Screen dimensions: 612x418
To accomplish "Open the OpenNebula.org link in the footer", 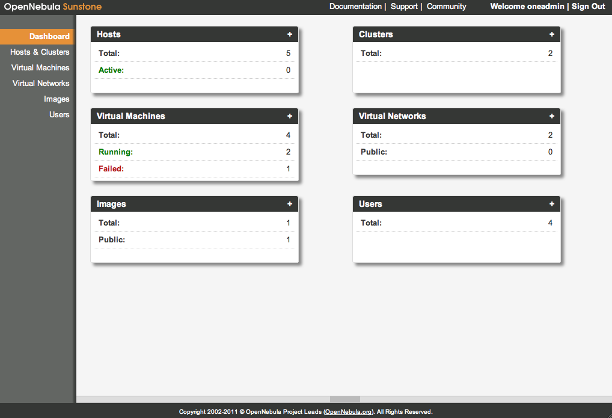I will click(349, 411).
